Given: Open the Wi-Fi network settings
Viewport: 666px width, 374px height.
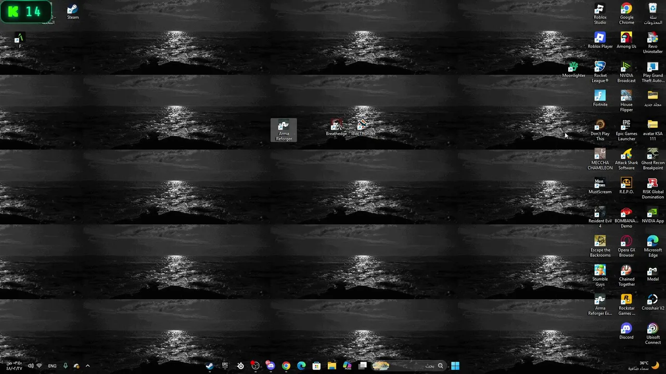Looking at the screenshot, I should point(39,366).
